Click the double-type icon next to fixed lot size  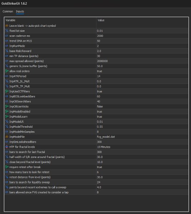point(7,31)
